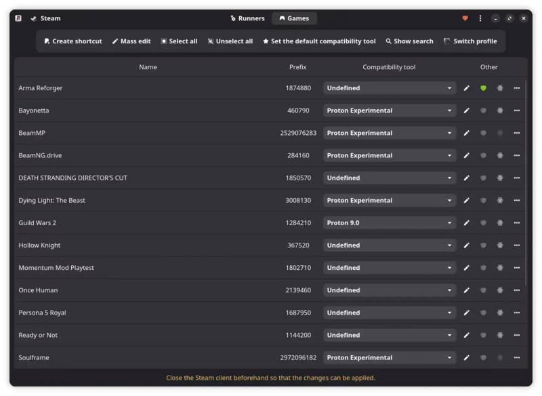Viewport: 542px width, 396px height.
Task: Click the atom icon for Dying Light: The Beast
Action: [499, 200]
